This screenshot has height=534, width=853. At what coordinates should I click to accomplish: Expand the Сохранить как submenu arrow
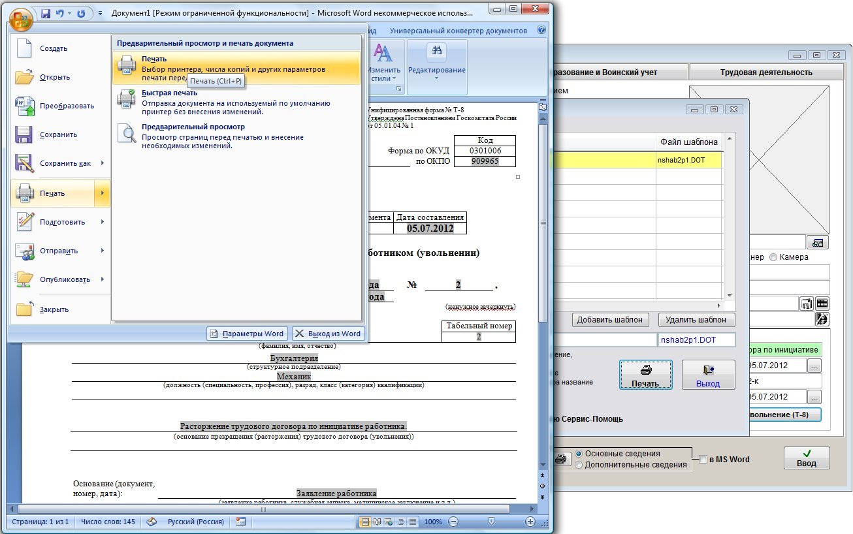click(x=103, y=163)
